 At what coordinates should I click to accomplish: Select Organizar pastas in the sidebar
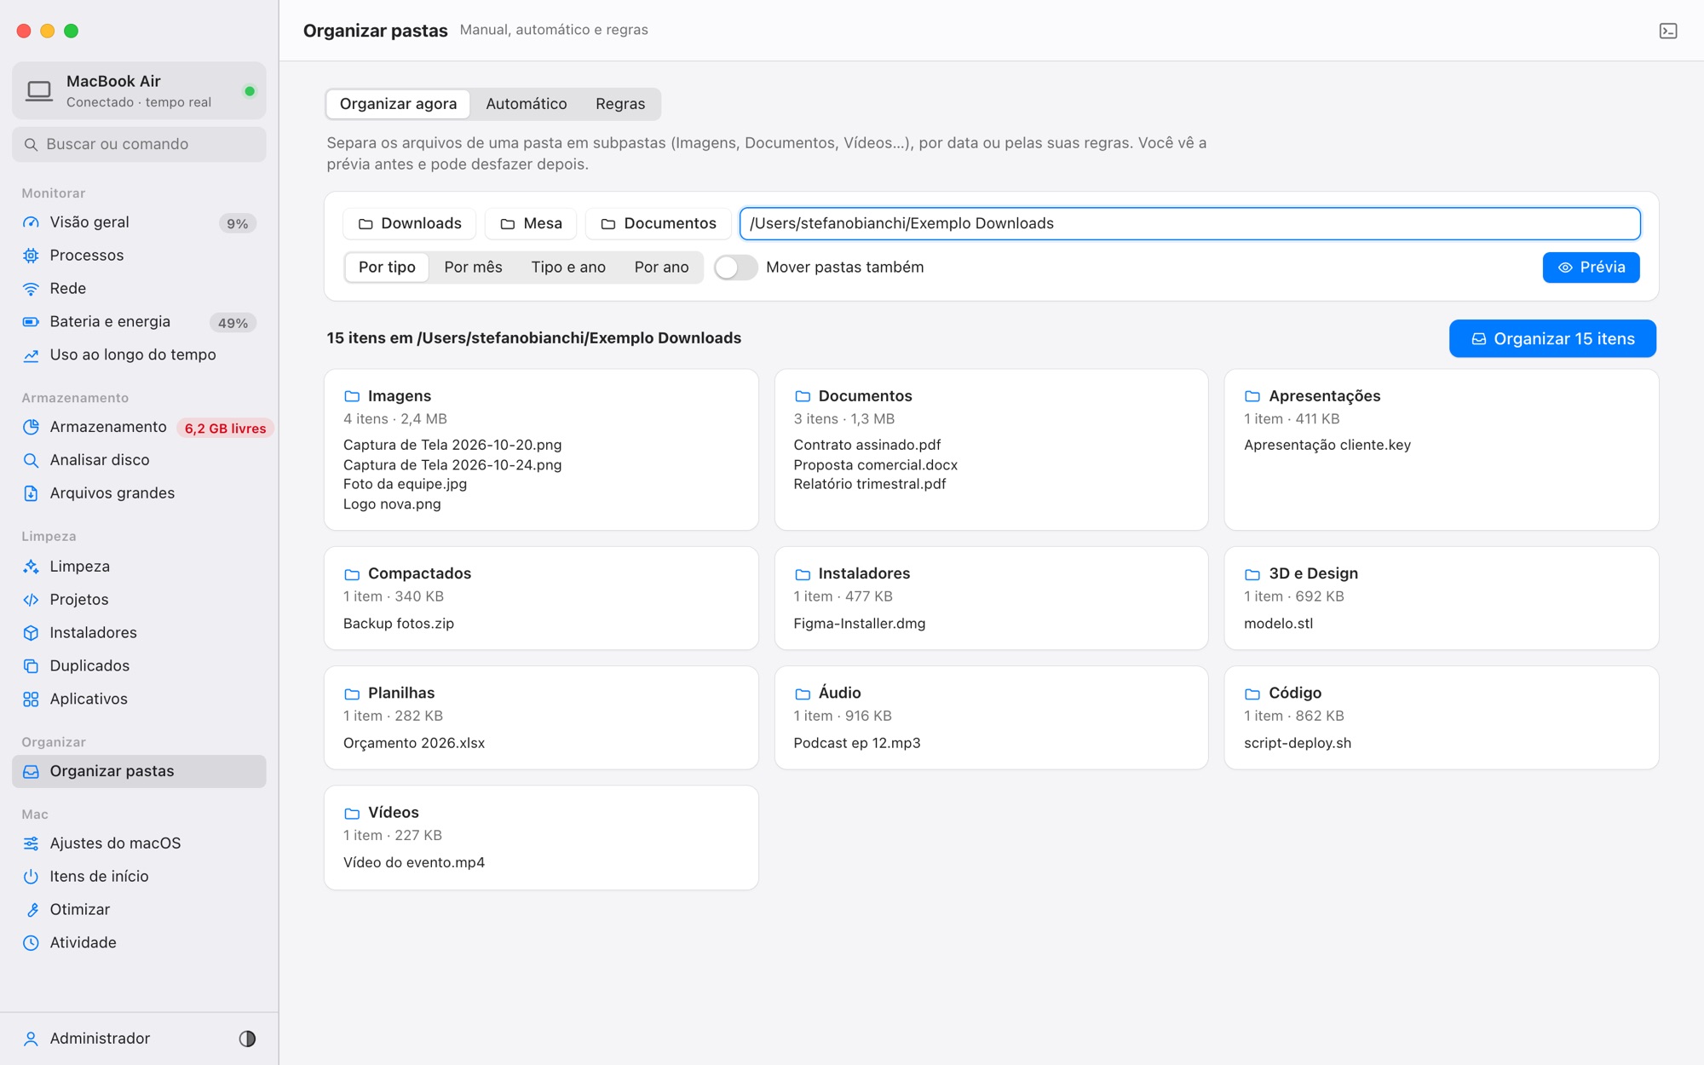pos(139,771)
